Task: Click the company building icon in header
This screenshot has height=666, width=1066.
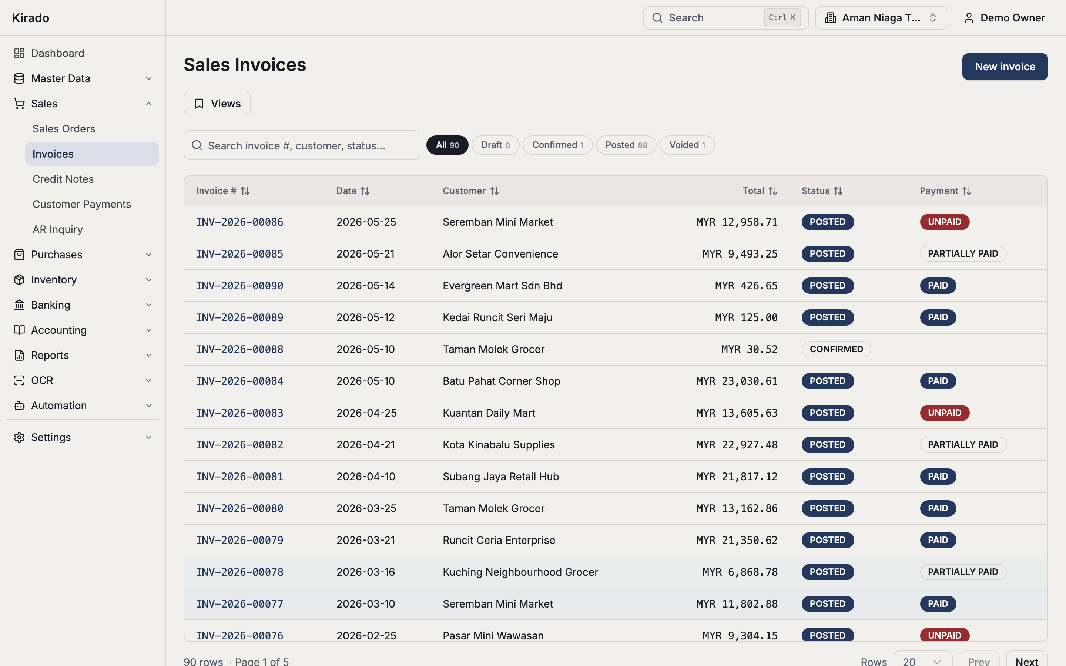Action: point(830,18)
